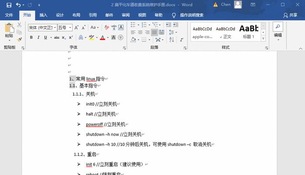Click the character border A icon

(121, 28)
